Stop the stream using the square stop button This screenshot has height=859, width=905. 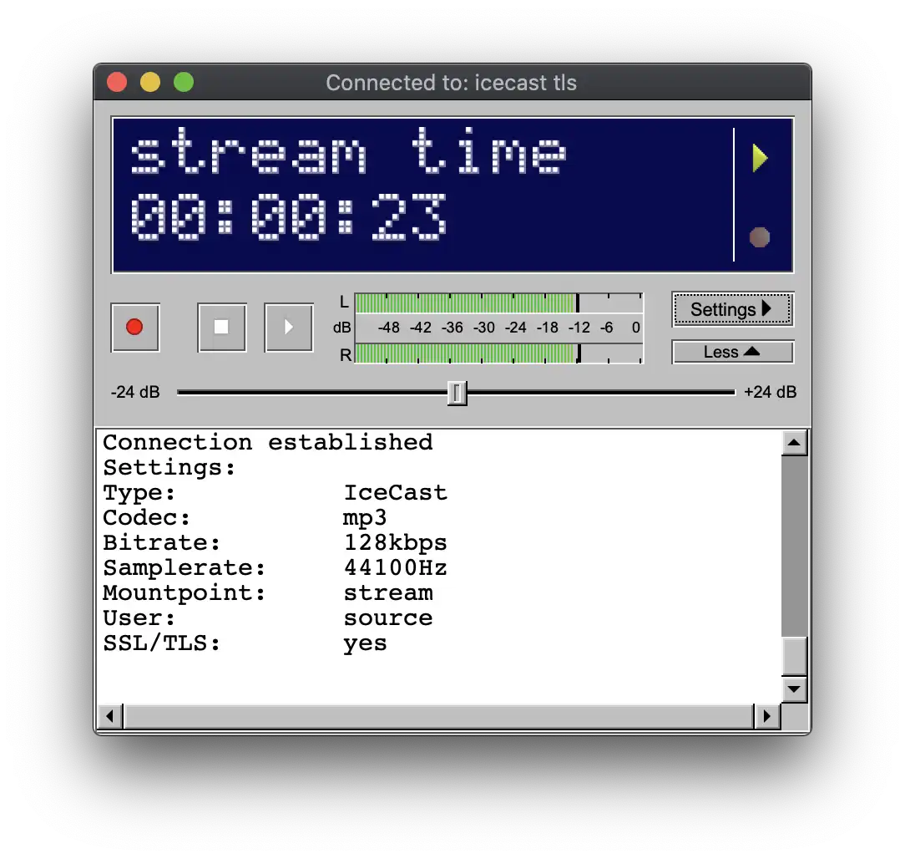tap(221, 328)
